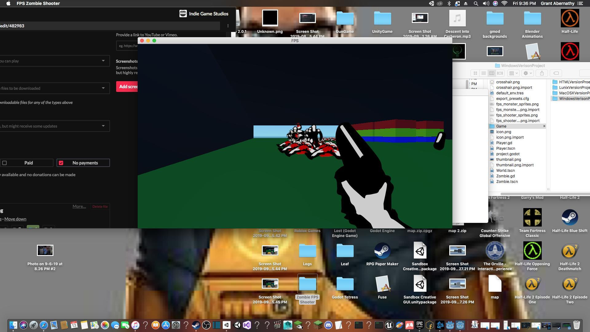
Task: Switch Finder window to list view
Action: (x=483, y=73)
